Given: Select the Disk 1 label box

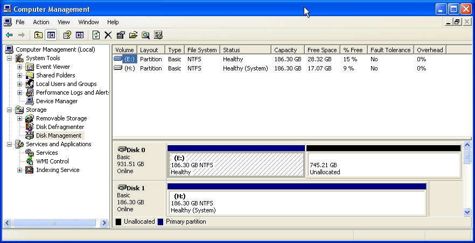Looking at the screenshot, I should [139, 199].
